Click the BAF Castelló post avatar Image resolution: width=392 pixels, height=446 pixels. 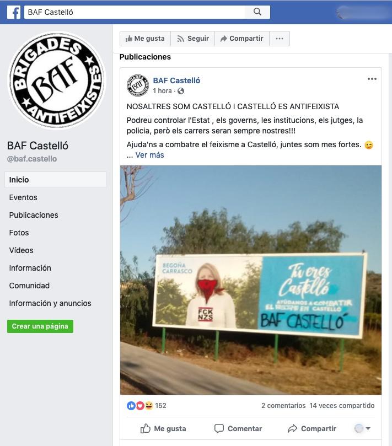click(x=138, y=85)
